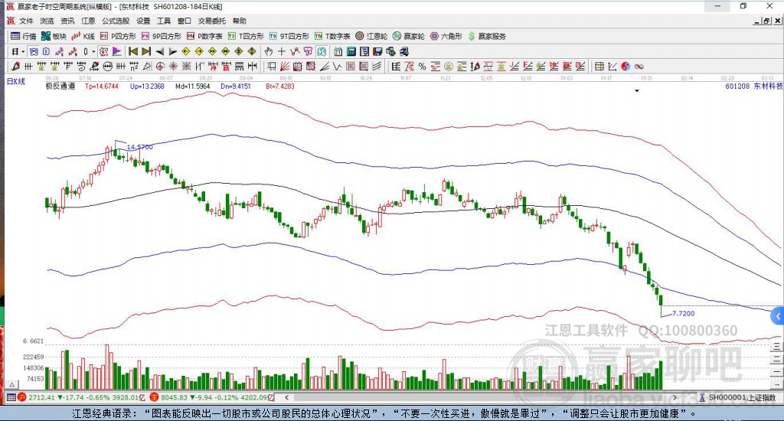Click the blue infinity symbol icon
The image size is (784, 421).
coord(639,67)
